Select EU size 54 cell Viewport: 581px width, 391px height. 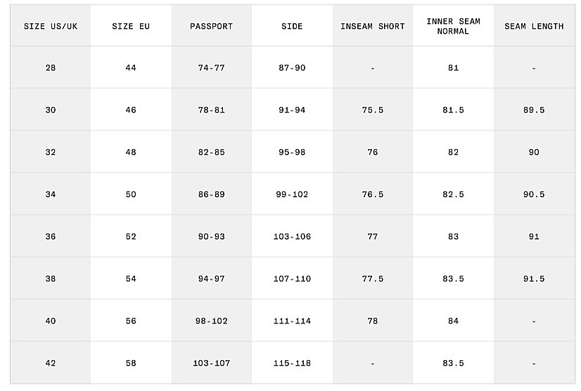click(x=131, y=279)
